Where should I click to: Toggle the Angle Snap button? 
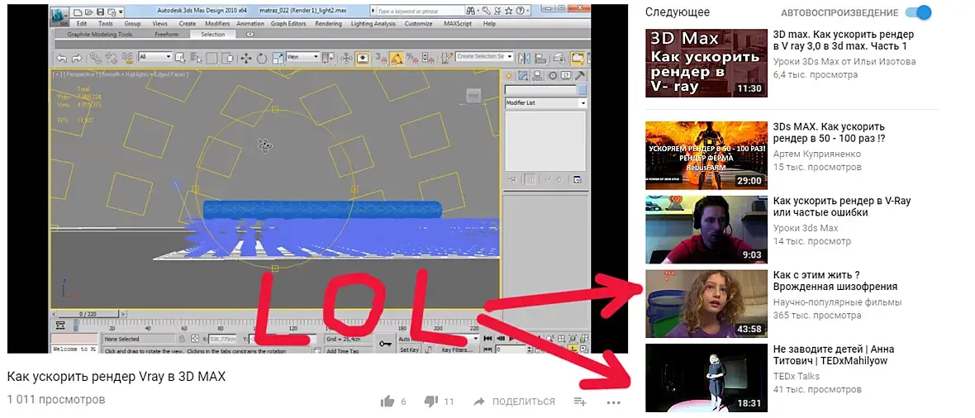pos(396,58)
